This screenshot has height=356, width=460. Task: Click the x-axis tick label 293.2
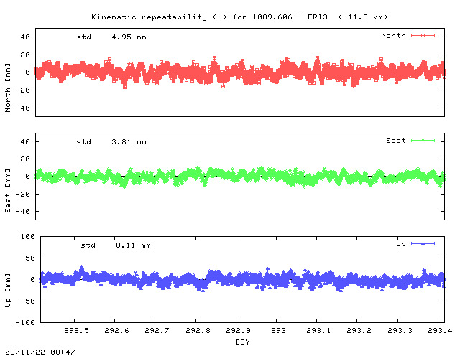(359, 330)
